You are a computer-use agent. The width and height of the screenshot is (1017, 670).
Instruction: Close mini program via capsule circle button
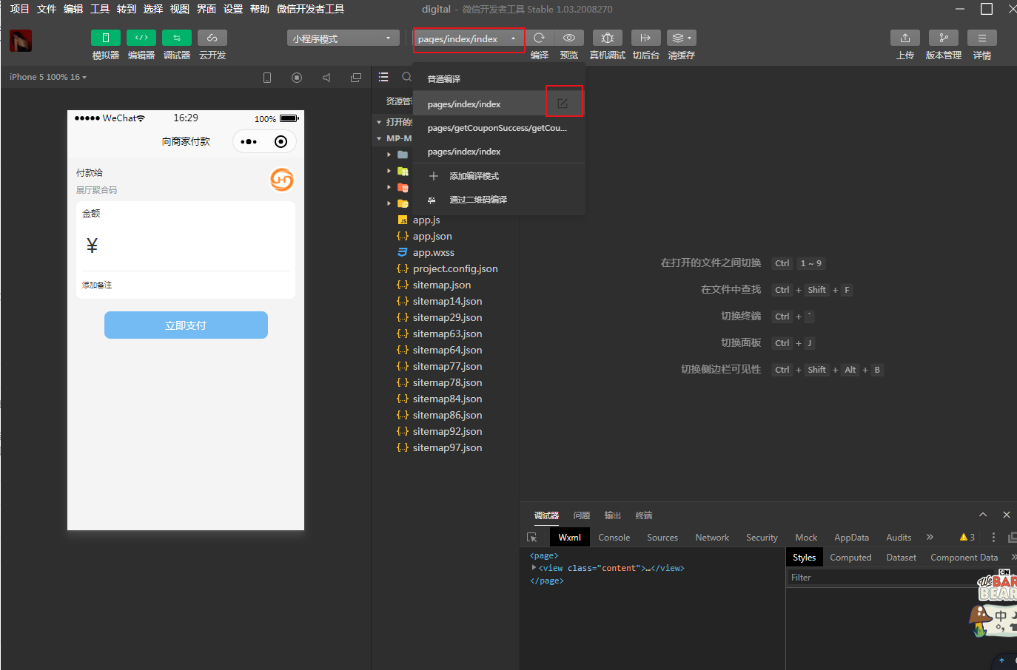click(281, 141)
